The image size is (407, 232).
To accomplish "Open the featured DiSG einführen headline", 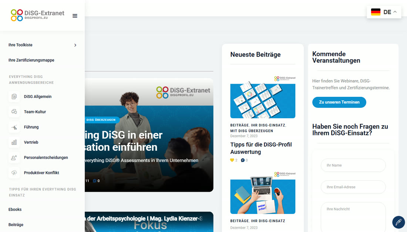I will (x=124, y=141).
